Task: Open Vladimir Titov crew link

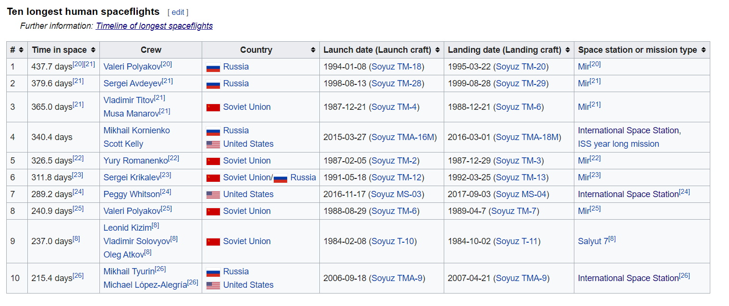Action: coord(129,100)
